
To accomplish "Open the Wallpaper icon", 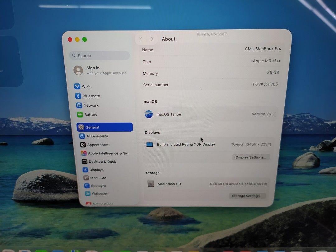I will [88, 194].
